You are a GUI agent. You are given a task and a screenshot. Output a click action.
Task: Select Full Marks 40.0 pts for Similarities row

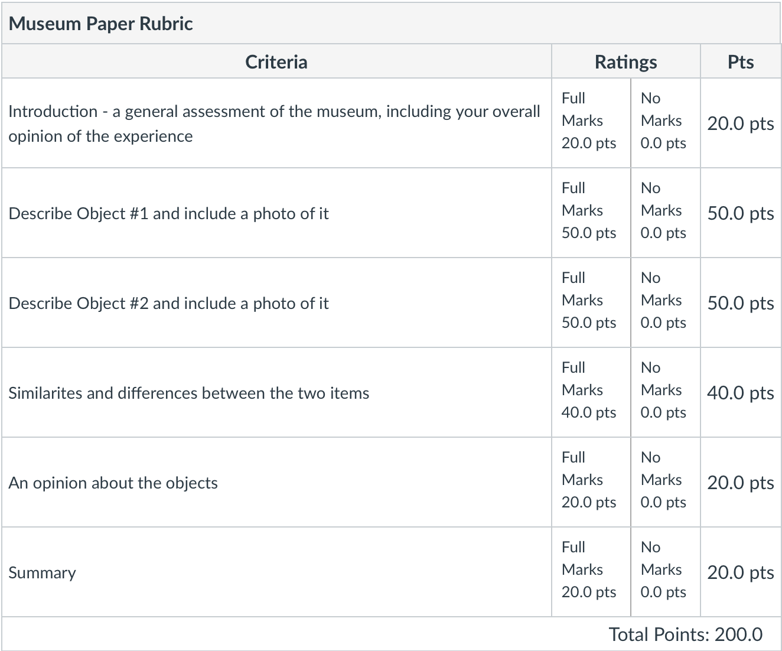coord(589,390)
